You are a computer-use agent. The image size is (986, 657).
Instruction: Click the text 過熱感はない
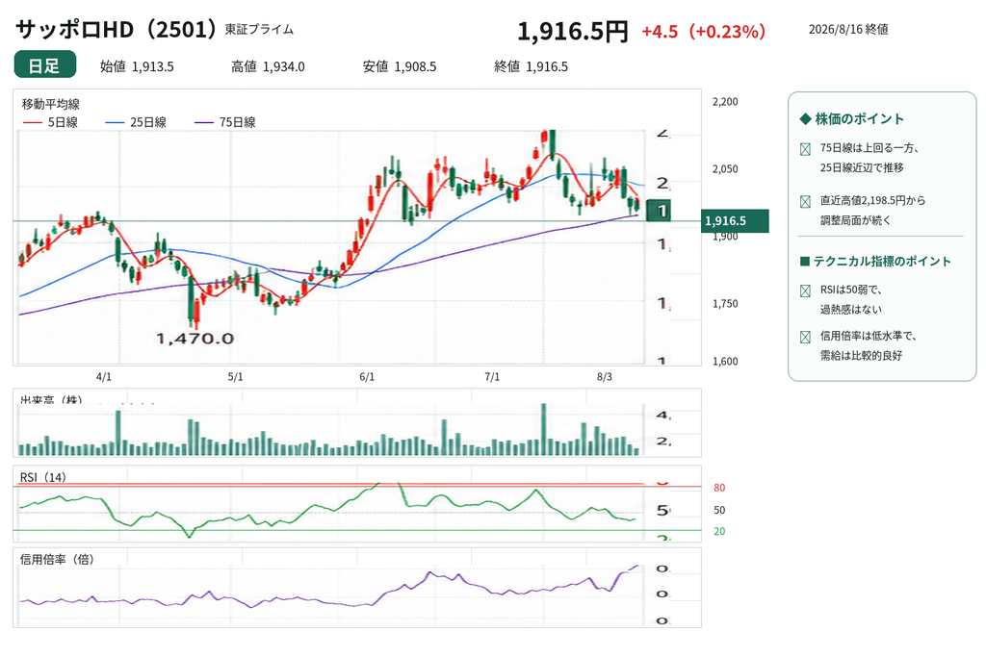point(851,310)
